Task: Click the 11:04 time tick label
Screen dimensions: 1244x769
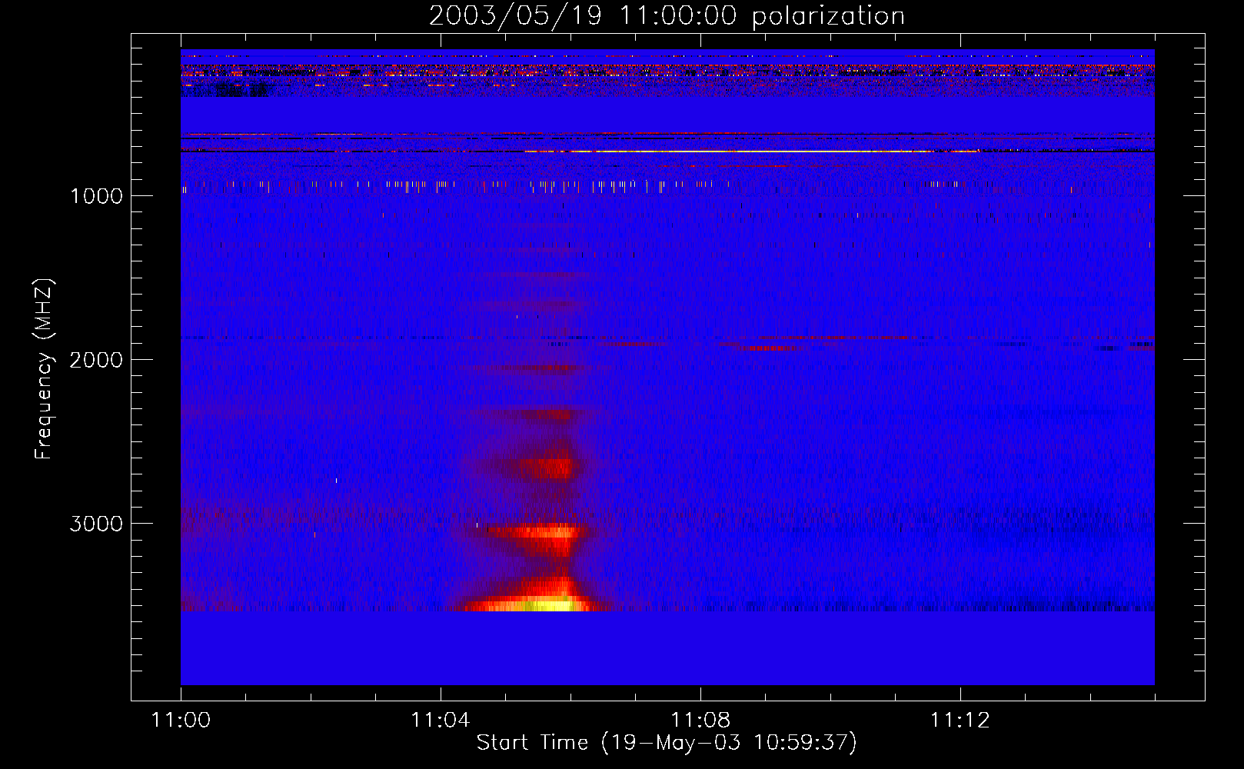Action: pos(440,721)
